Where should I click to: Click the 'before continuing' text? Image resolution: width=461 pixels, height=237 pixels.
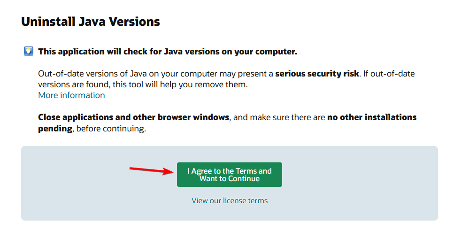pyautogui.click(x=110, y=129)
